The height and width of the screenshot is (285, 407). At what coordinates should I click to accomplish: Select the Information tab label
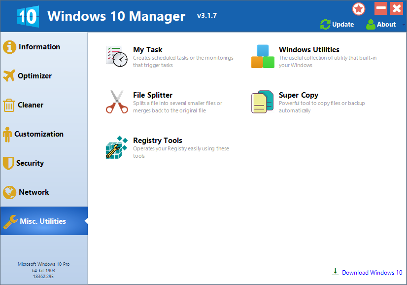(x=39, y=47)
